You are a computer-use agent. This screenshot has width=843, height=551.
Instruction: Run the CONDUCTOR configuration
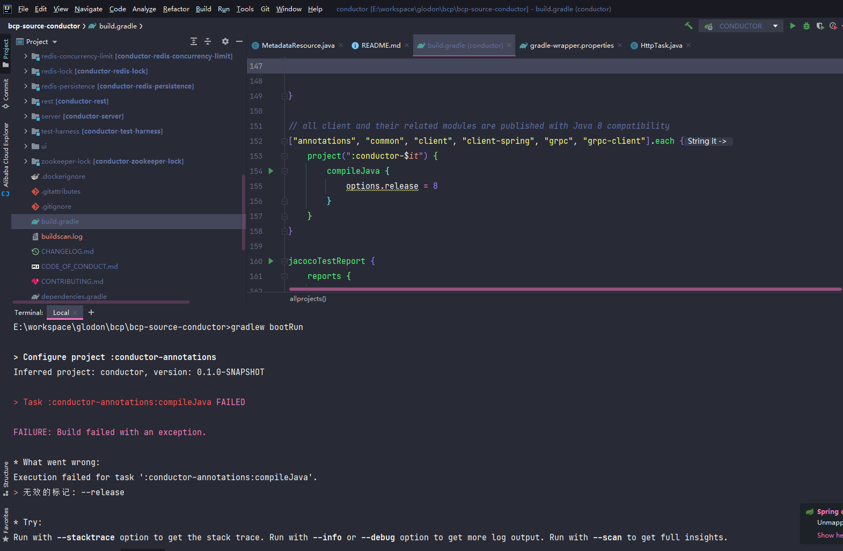[x=793, y=26]
